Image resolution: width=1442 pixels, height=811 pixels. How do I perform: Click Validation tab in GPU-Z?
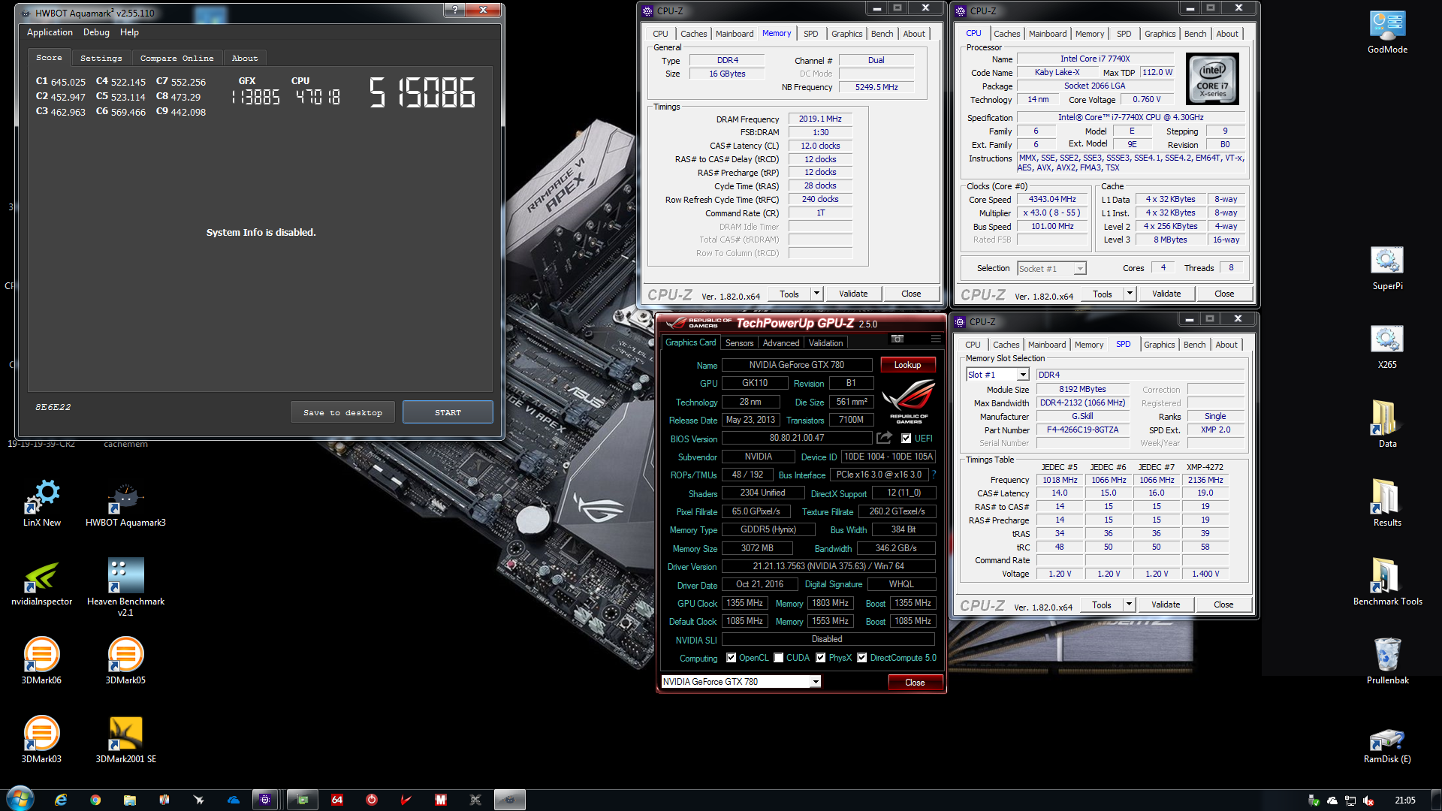pos(825,343)
